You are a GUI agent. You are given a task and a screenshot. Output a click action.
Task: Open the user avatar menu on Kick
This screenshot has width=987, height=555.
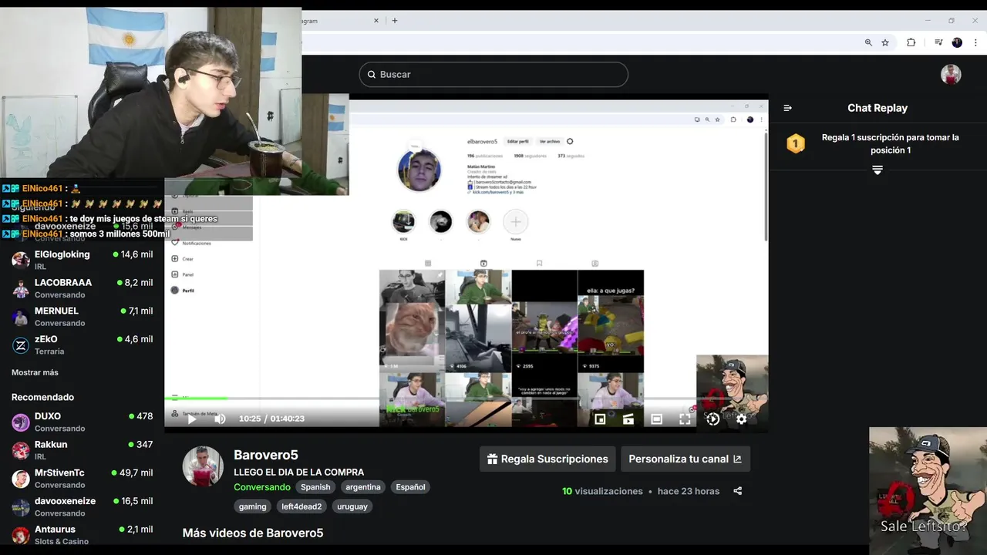(951, 74)
